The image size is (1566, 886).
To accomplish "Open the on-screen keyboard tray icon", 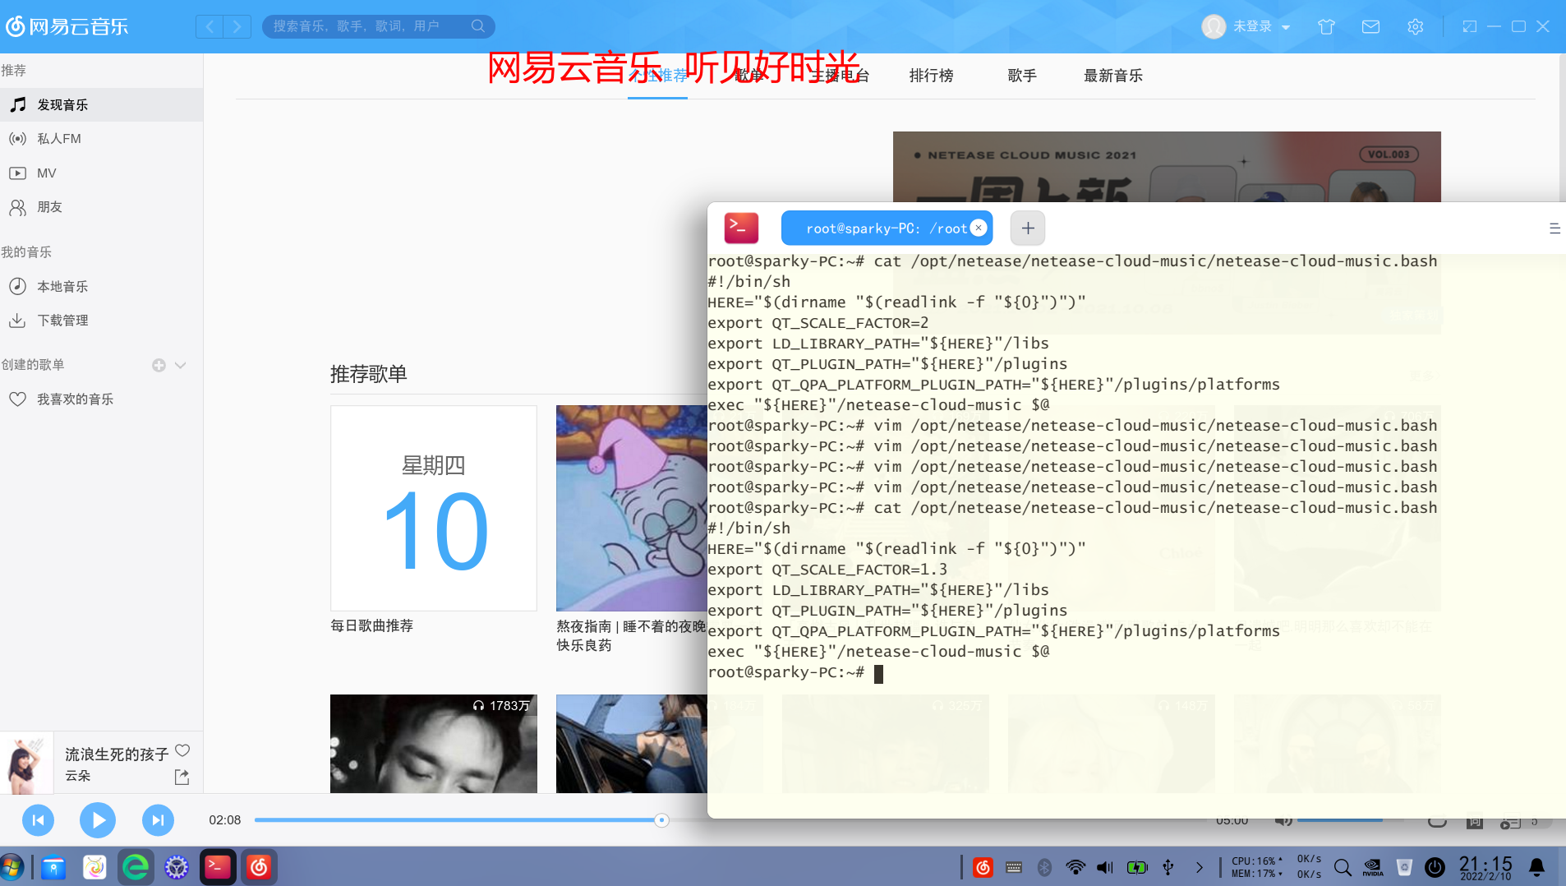I will (1014, 867).
